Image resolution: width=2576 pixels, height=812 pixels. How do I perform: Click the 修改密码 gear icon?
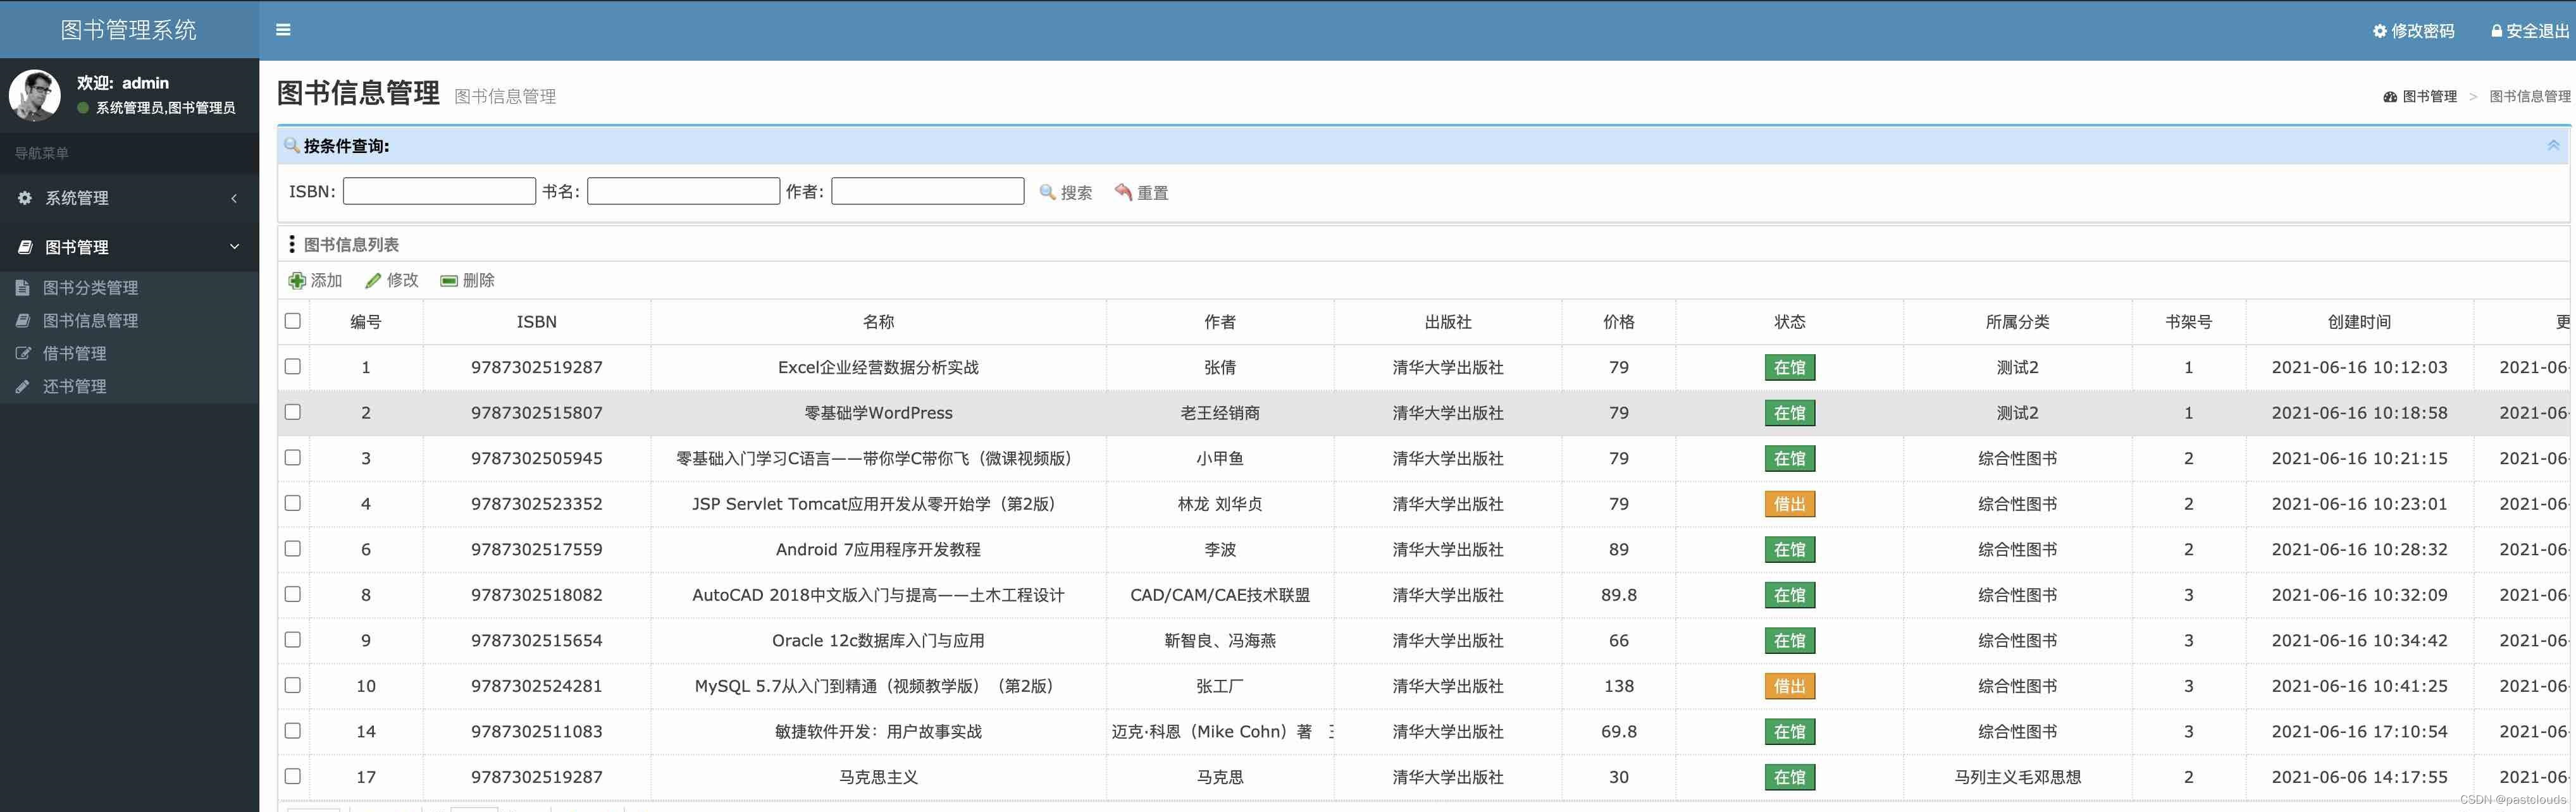pos(2379,31)
